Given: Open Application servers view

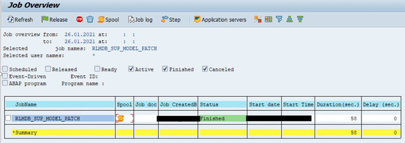Looking at the screenshot, I should [220, 20].
